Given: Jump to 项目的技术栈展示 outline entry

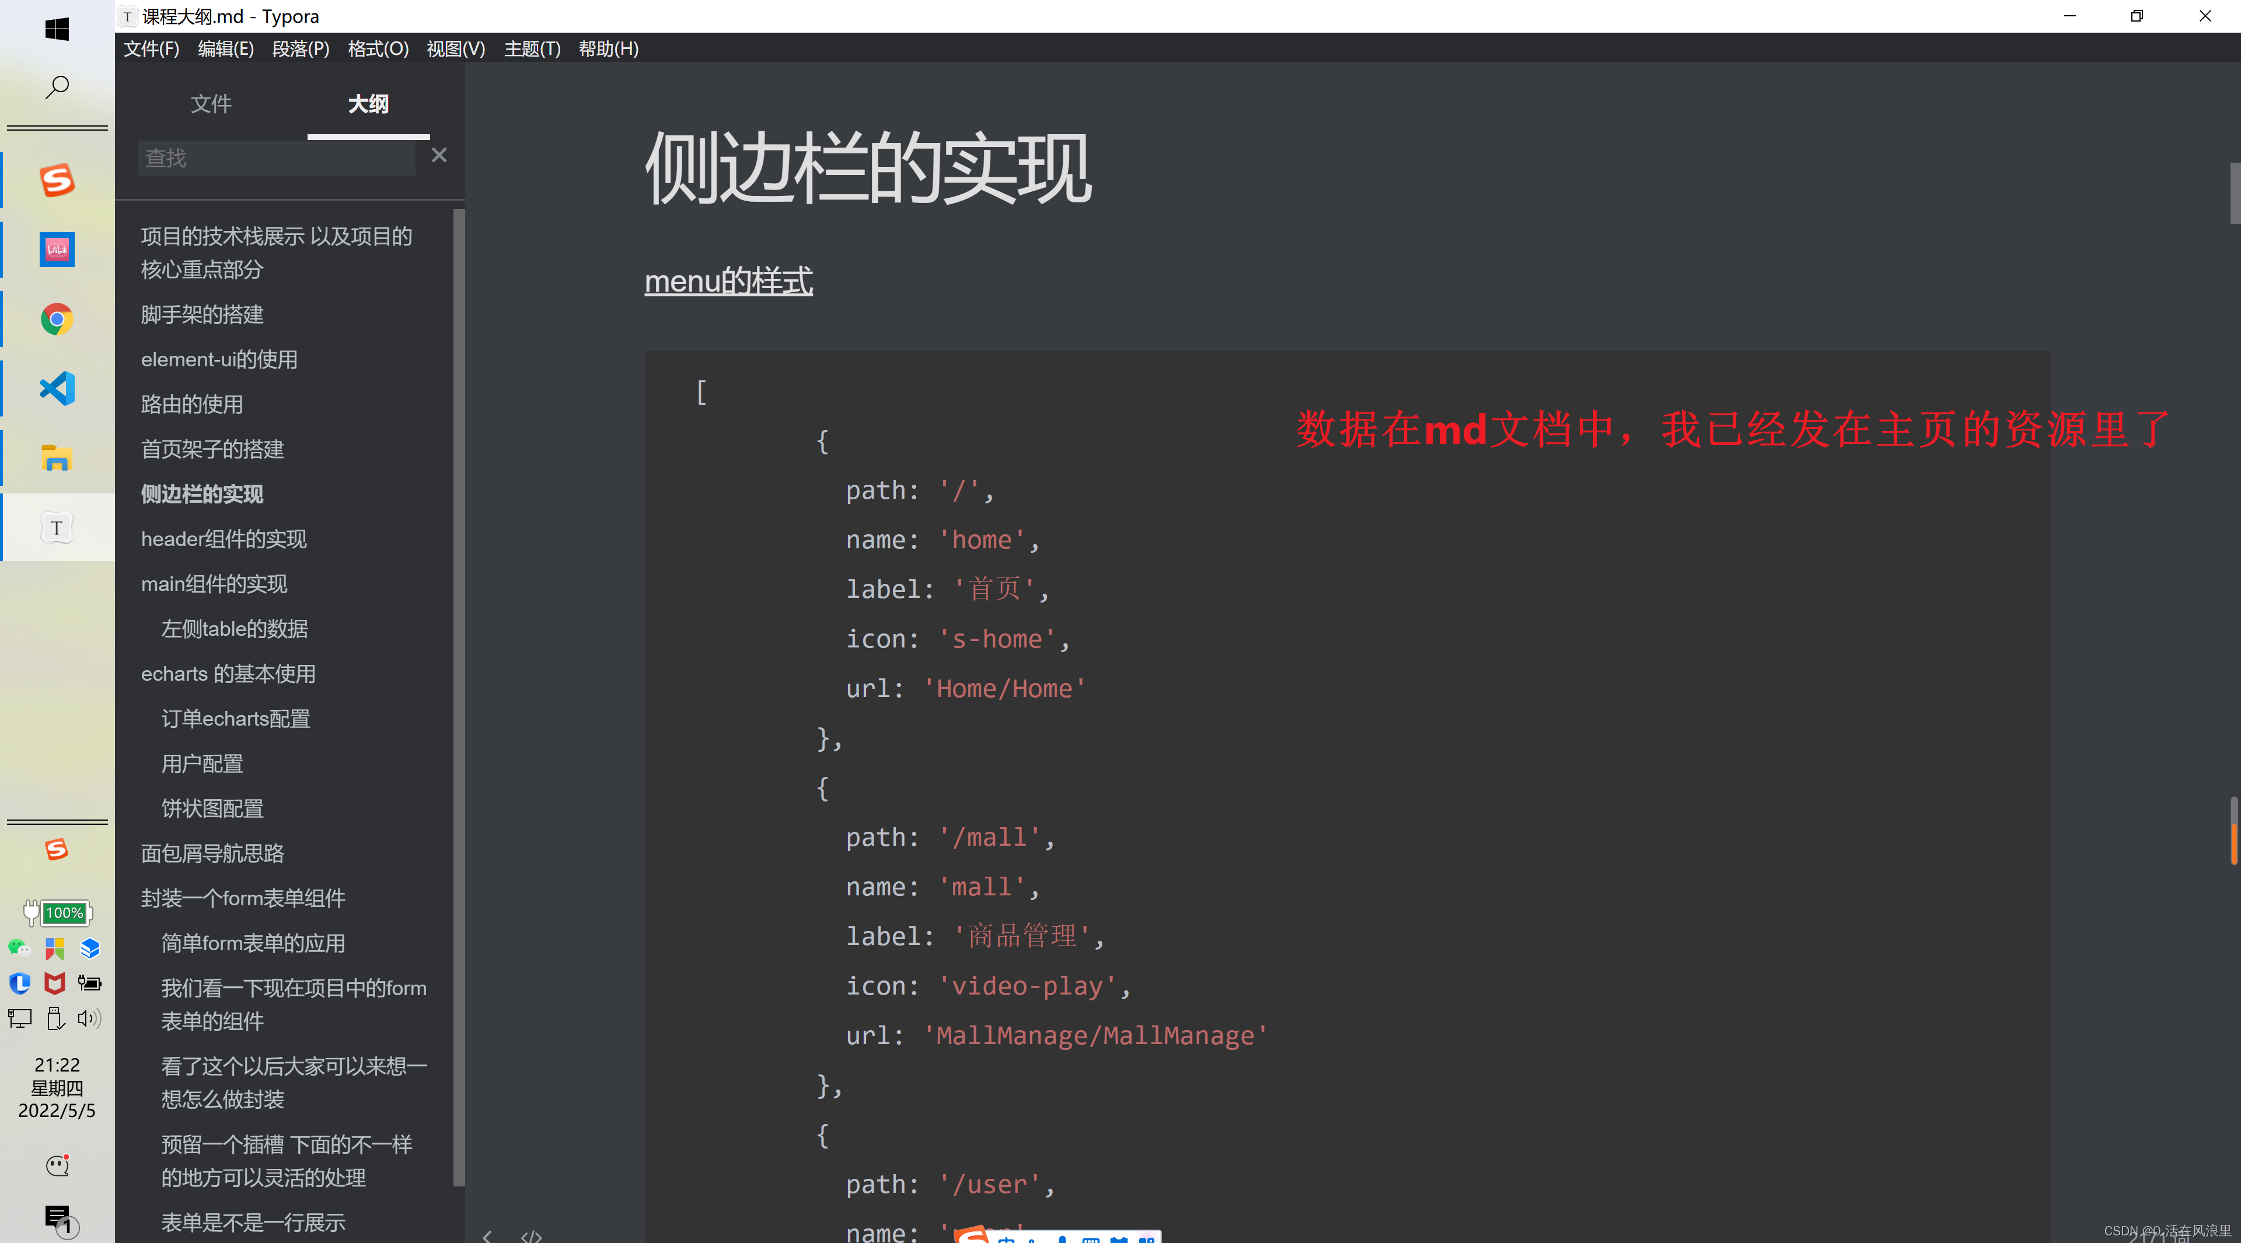Looking at the screenshot, I should point(277,252).
